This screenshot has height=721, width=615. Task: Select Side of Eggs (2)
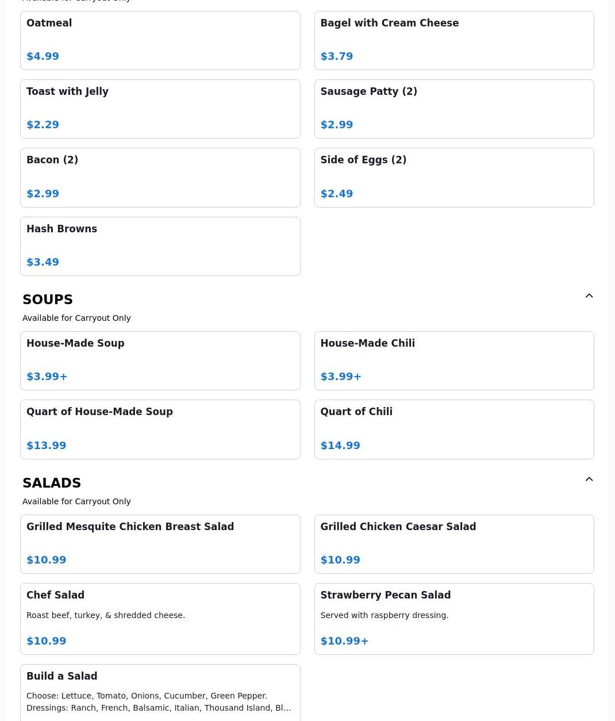click(453, 177)
